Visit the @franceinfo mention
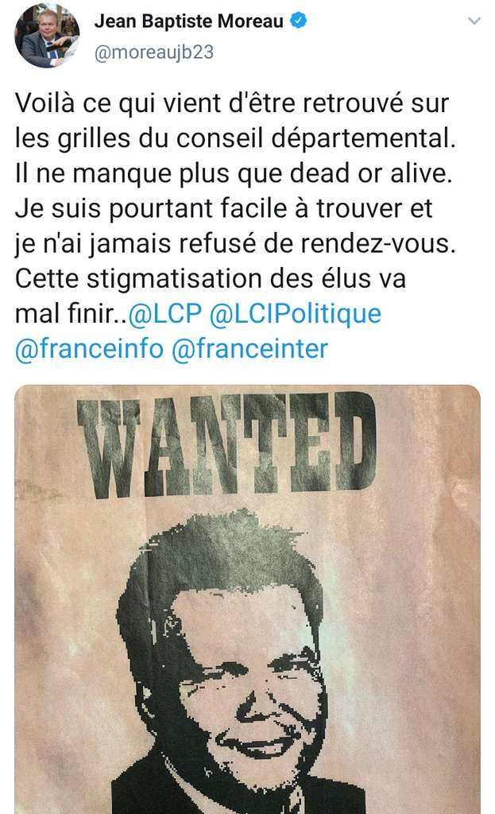The width and height of the screenshot is (495, 814). pos(89,348)
